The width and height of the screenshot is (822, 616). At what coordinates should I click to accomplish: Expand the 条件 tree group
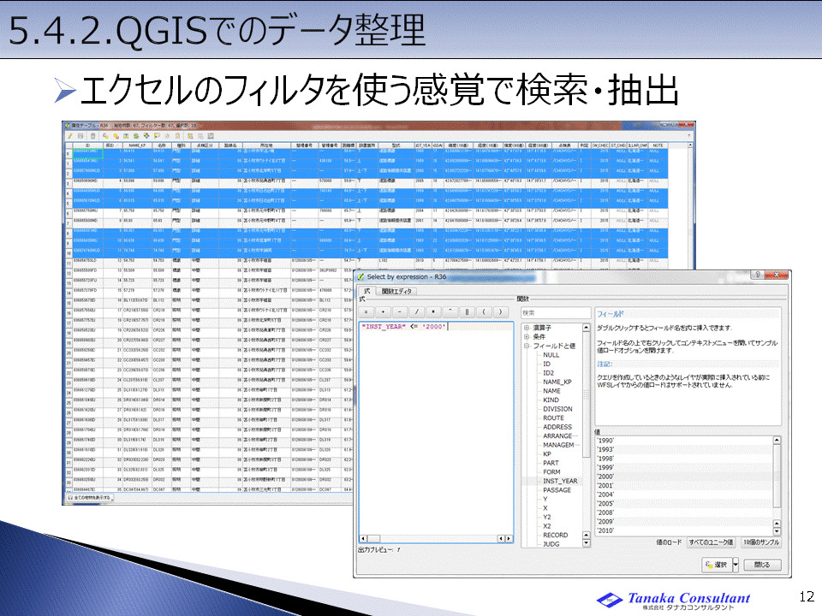point(526,336)
